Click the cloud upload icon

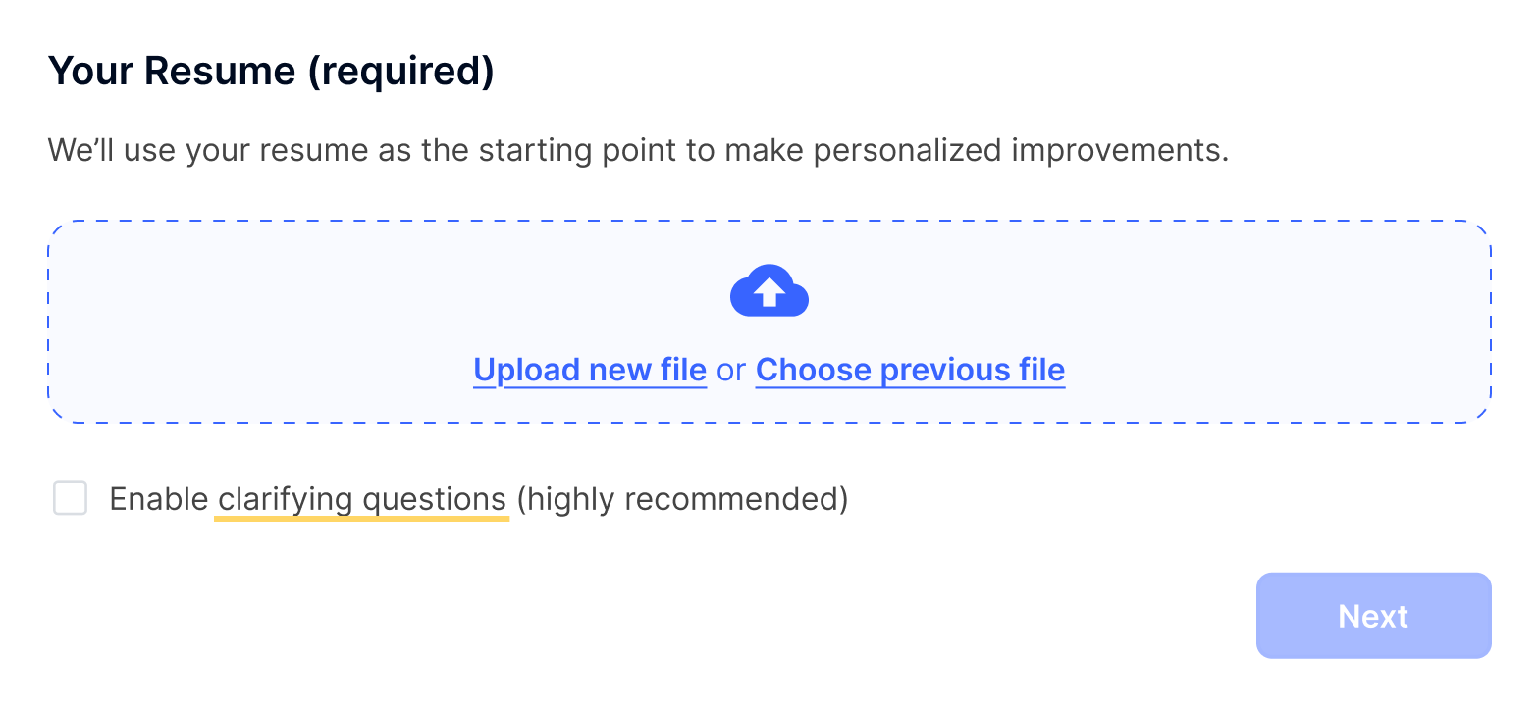coord(769,291)
